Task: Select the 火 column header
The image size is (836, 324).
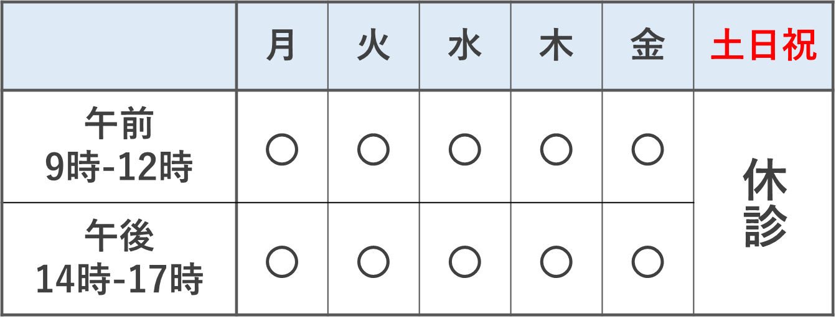Action: [x=373, y=46]
